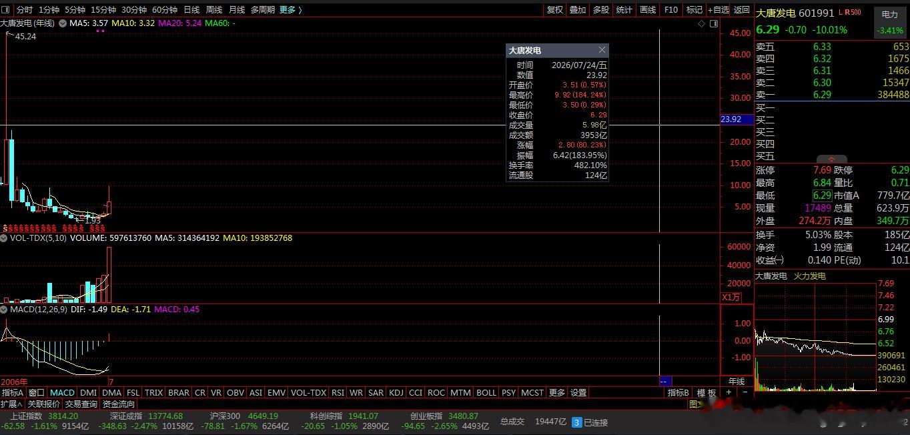Click the 返回 back button
The height and width of the screenshot is (435, 910).
[x=742, y=10]
